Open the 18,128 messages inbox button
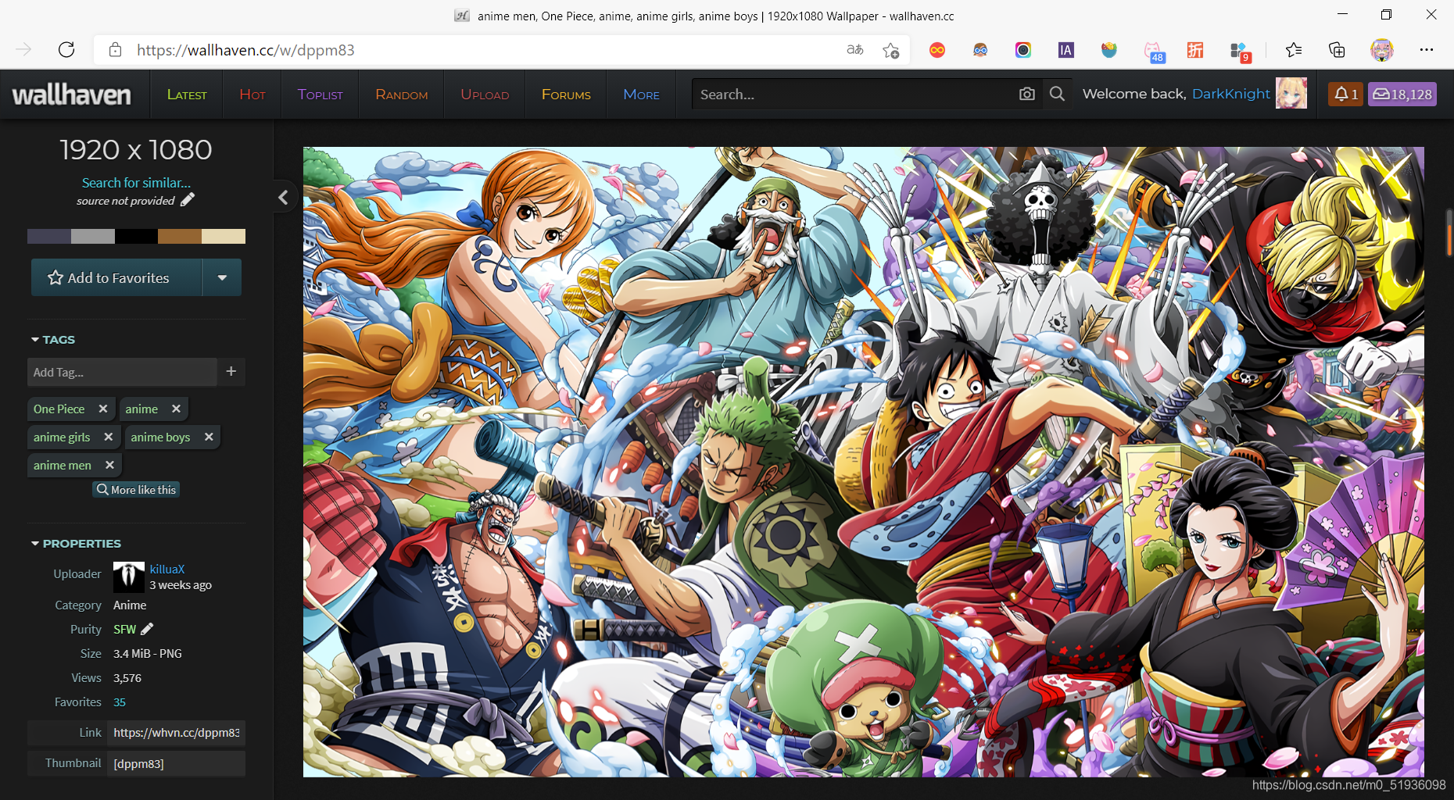 (1402, 94)
